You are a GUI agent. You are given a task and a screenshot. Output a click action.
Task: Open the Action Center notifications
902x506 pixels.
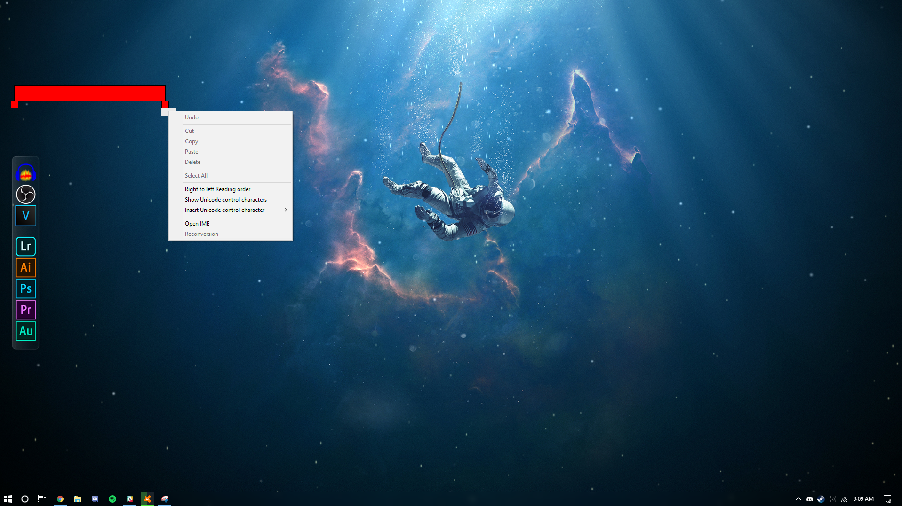[887, 499]
